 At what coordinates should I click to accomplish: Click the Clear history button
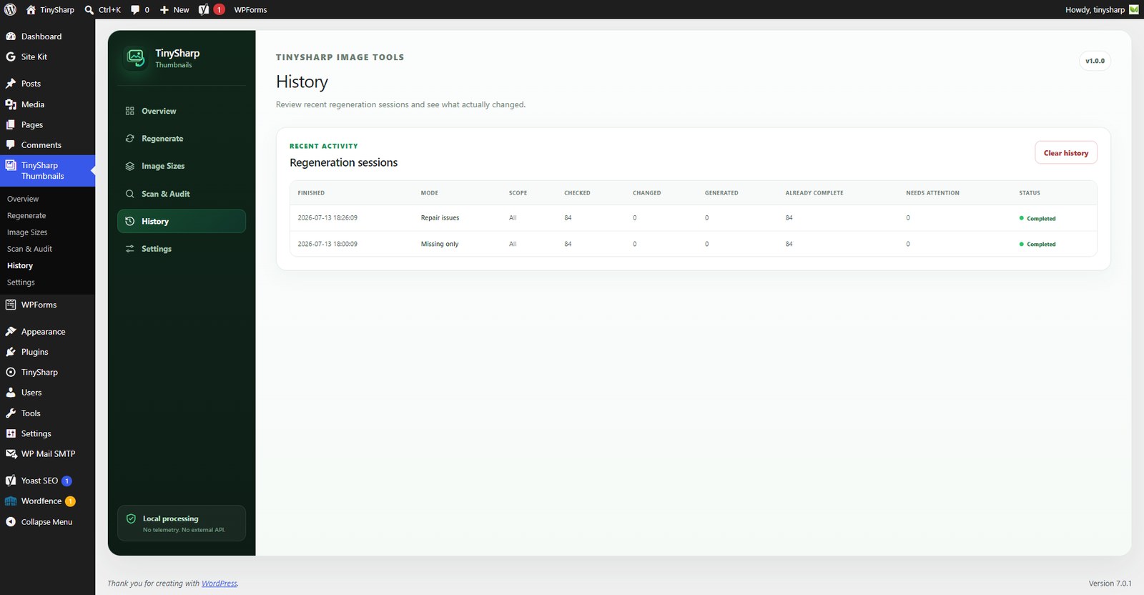(x=1066, y=152)
